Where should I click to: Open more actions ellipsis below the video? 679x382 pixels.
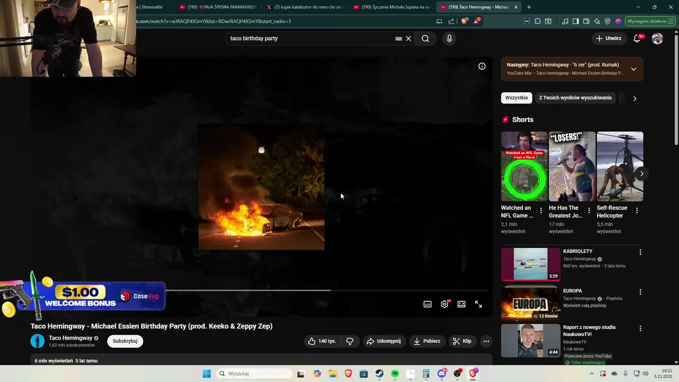click(x=486, y=341)
